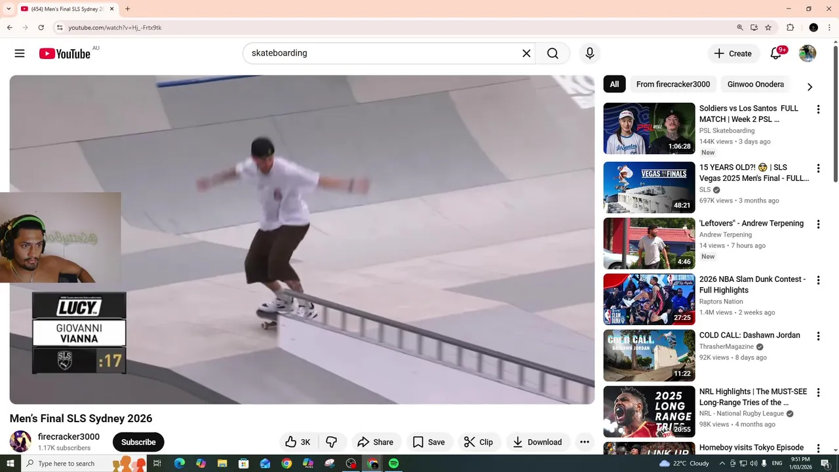Play NRL Long-Range Tries thumbnail

649,412
